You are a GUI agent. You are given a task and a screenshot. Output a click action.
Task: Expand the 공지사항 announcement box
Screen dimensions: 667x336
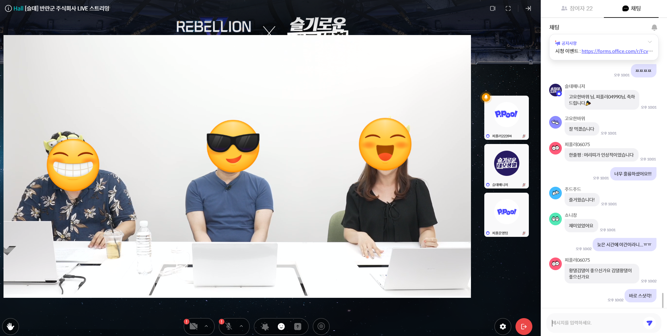tap(649, 42)
